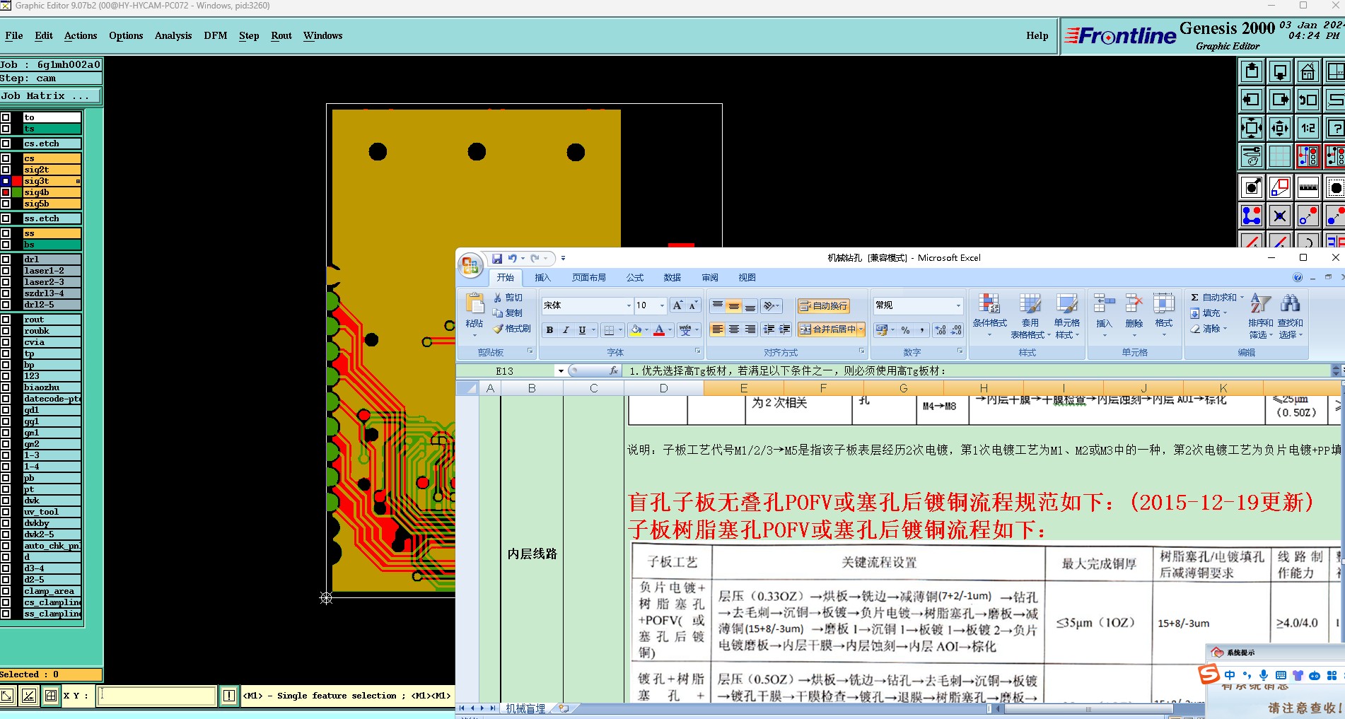Click the delete feature X icon
The height and width of the screenshot is (719, 1345).
pyautogui.click(x=1280, y=216)
